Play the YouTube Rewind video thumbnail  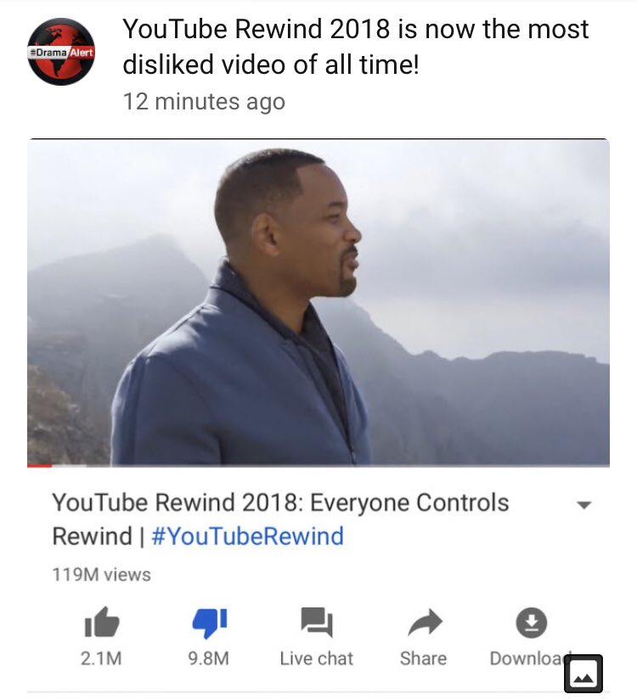click(318, 303)
